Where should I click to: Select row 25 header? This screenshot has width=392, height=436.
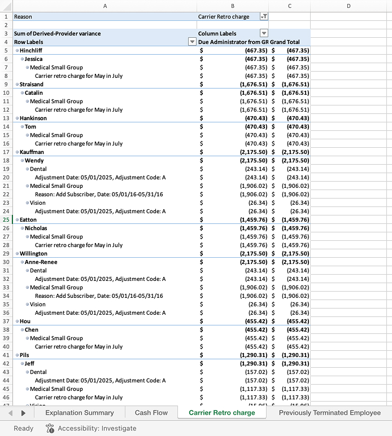(6, 219)
